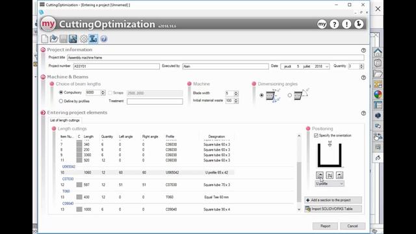416x234 pixels.
Task: Open help for Entering project elements section
Action: 363,113
